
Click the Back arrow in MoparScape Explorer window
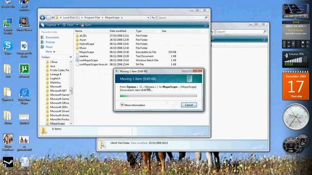(42, 17)
